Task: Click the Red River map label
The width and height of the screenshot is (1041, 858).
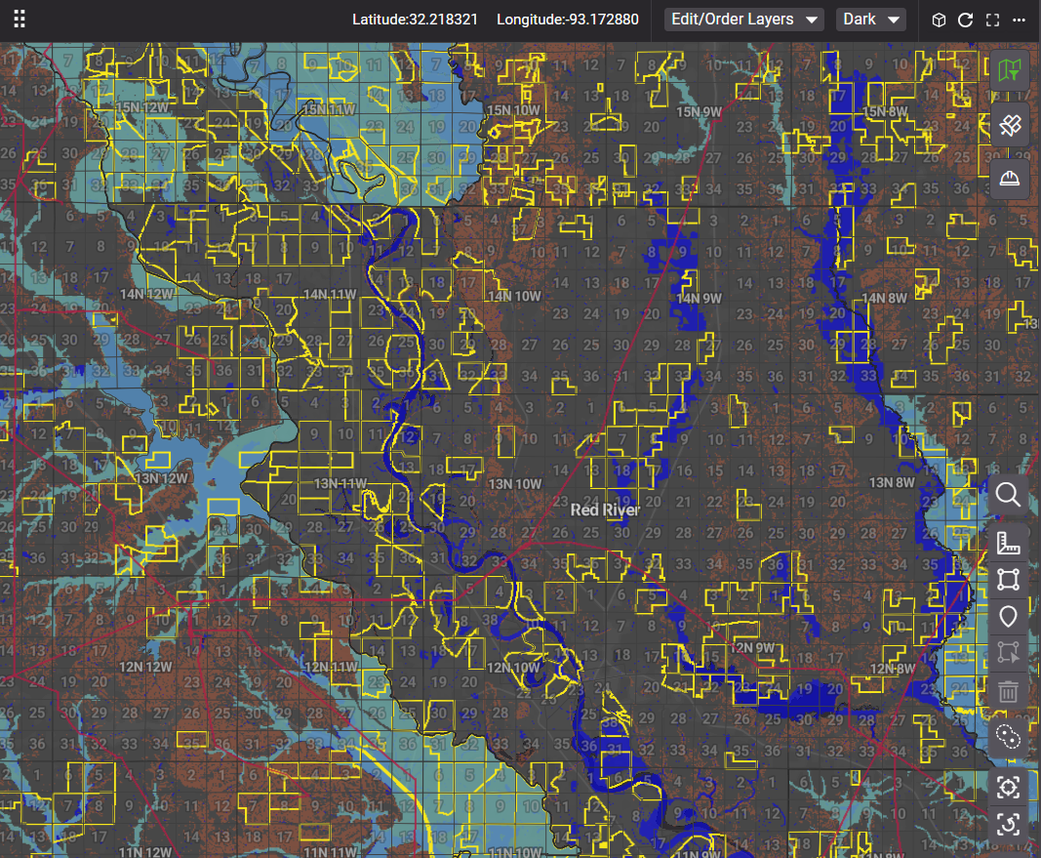Action: pos(605,510)
